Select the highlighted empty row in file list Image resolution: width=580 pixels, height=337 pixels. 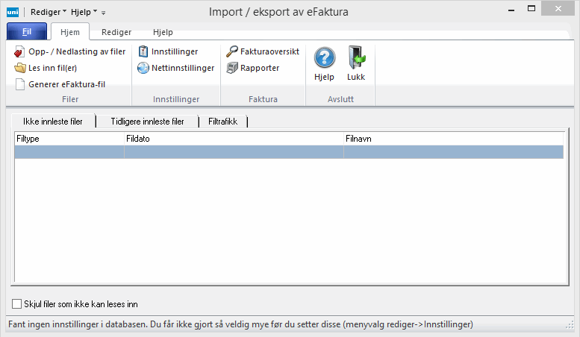point(288,151)
